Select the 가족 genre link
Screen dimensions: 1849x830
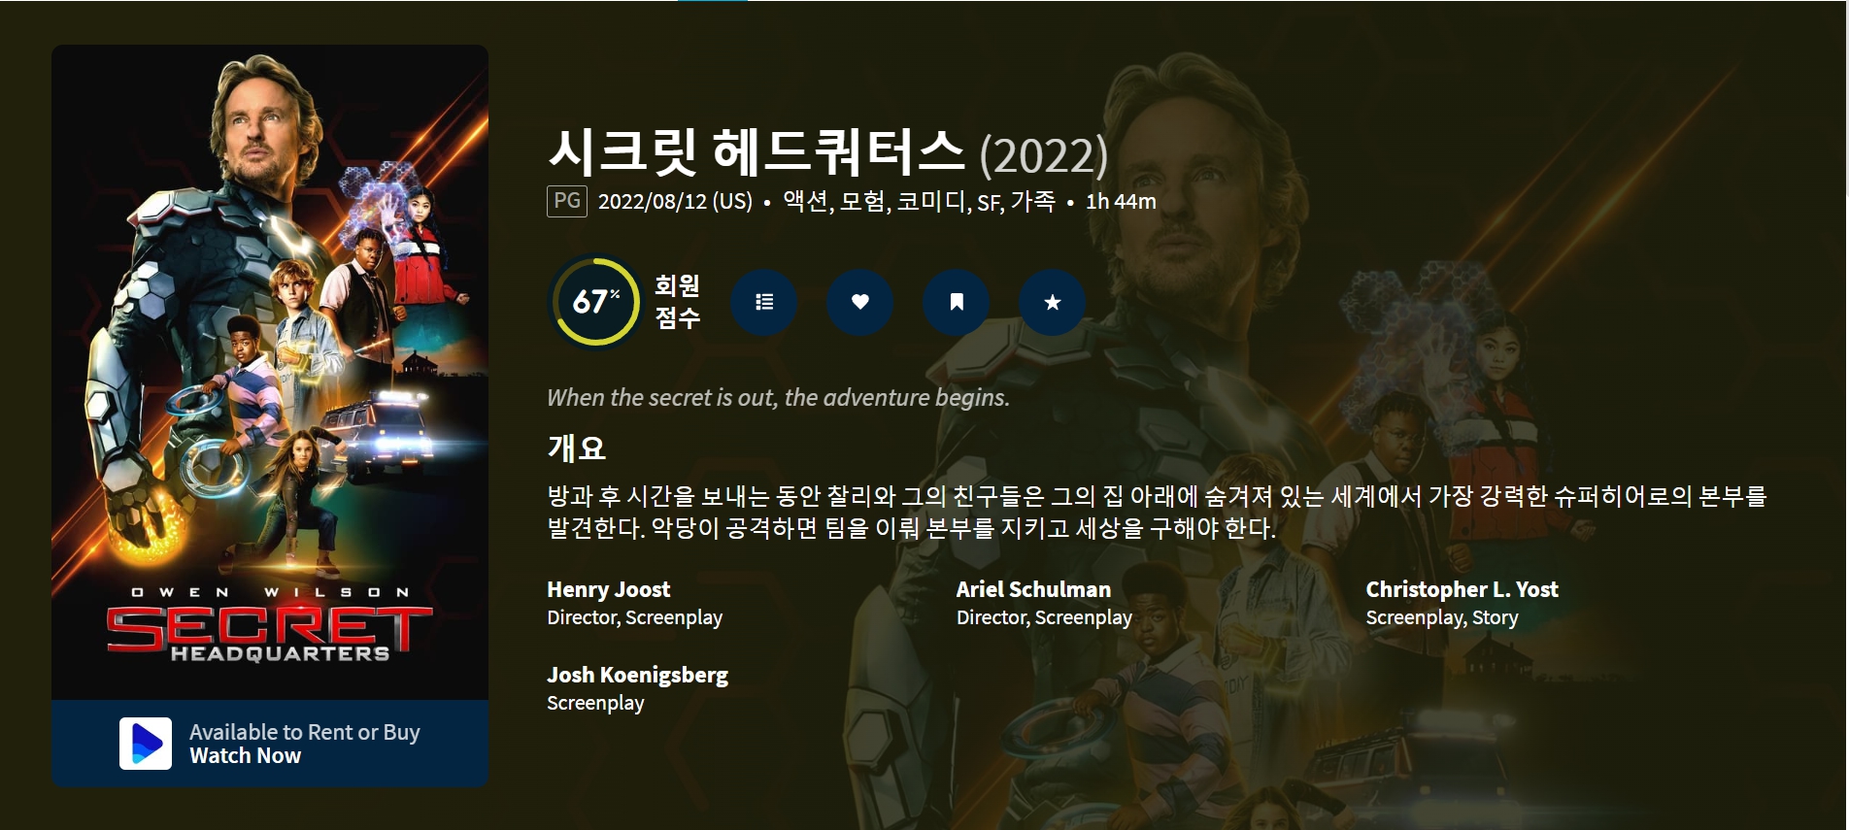(1032, 201)
